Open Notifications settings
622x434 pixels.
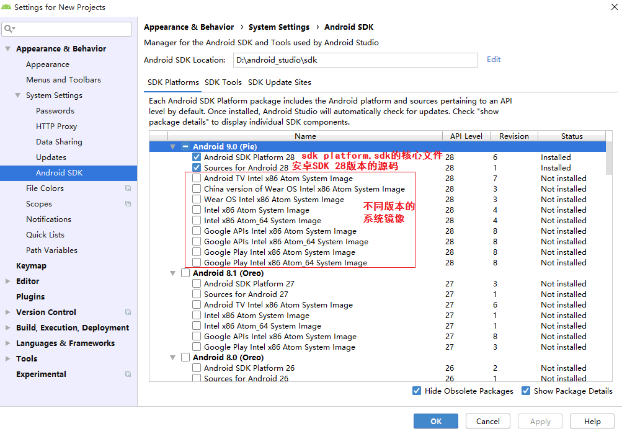[49, 219]
